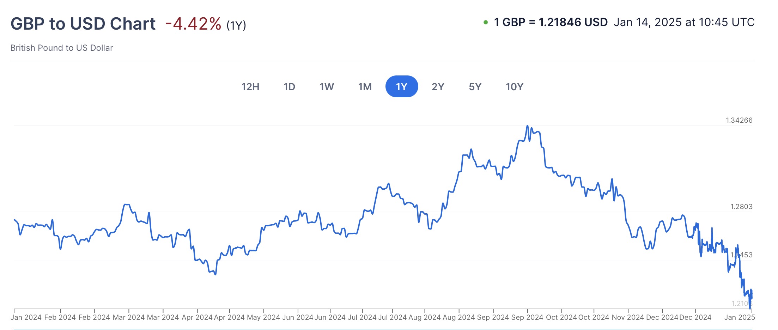Choose the 1M time range

[365, 87]
